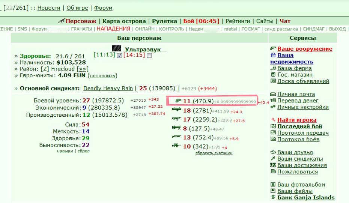The image size is (349, 203).
Task: Click the assault rifle skill icon, level 17
Action: click(x=176, y=119)
